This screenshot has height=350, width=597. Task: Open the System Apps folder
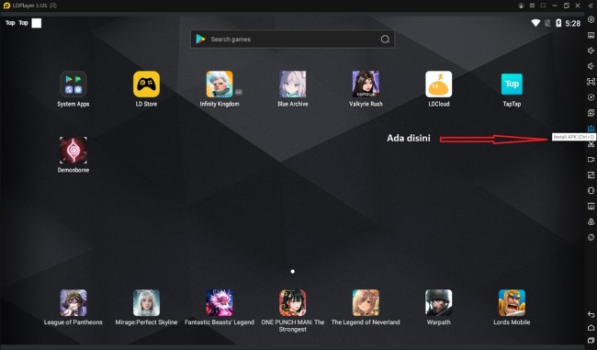pyautogui.click(x=73, y=89)
